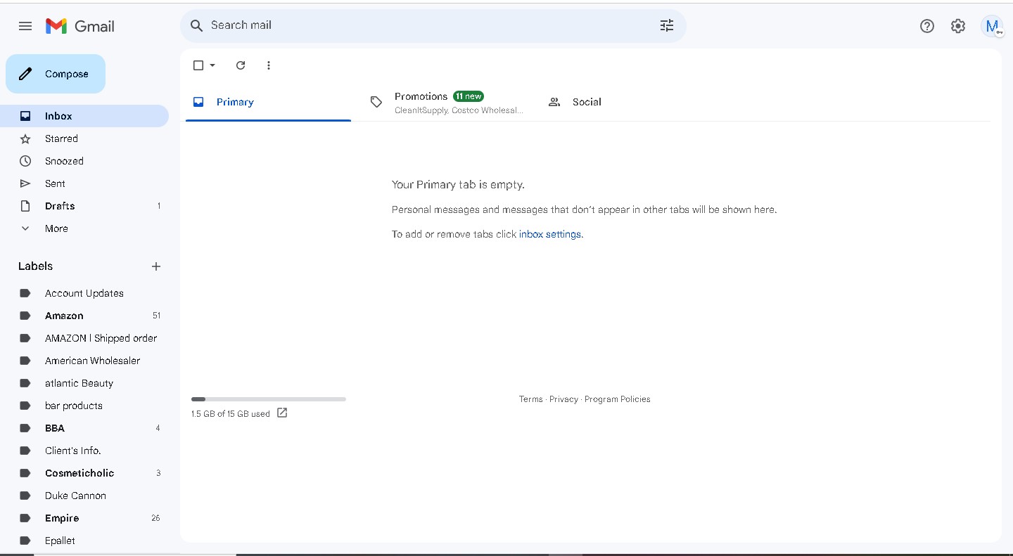
Task: Click the Starred star icon in sidebar
Action: (25, 138)
